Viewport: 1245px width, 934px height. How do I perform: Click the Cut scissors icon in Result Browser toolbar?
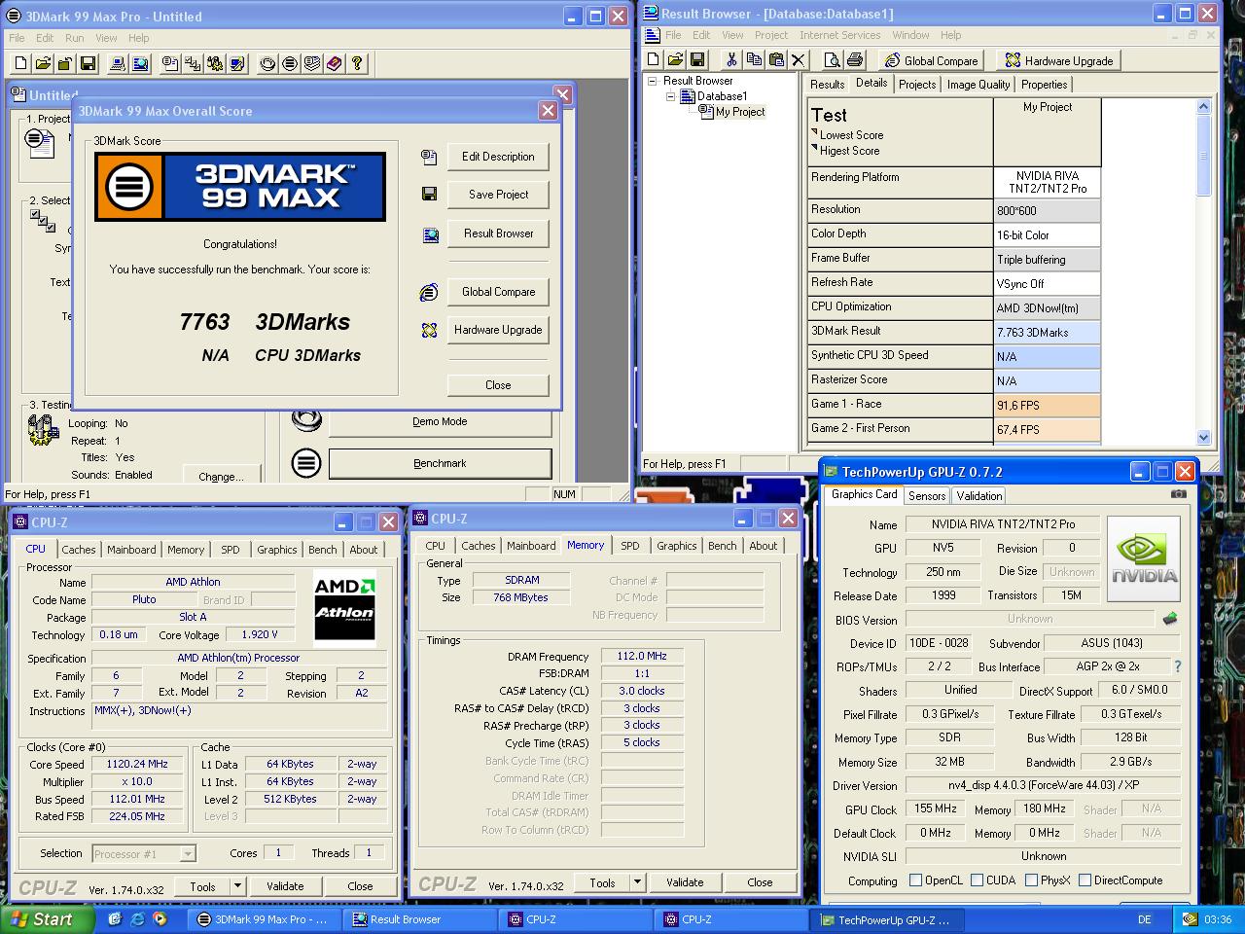pyautogui.click(x=731, y=60)
